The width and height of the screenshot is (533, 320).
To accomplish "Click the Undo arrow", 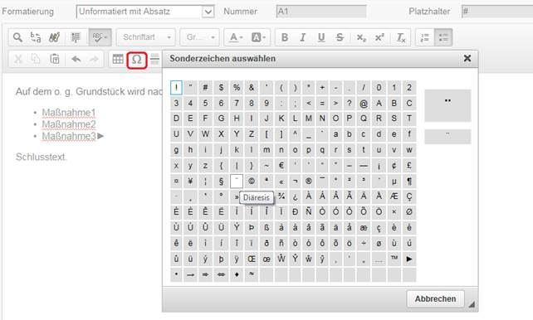I will point(76,60).
